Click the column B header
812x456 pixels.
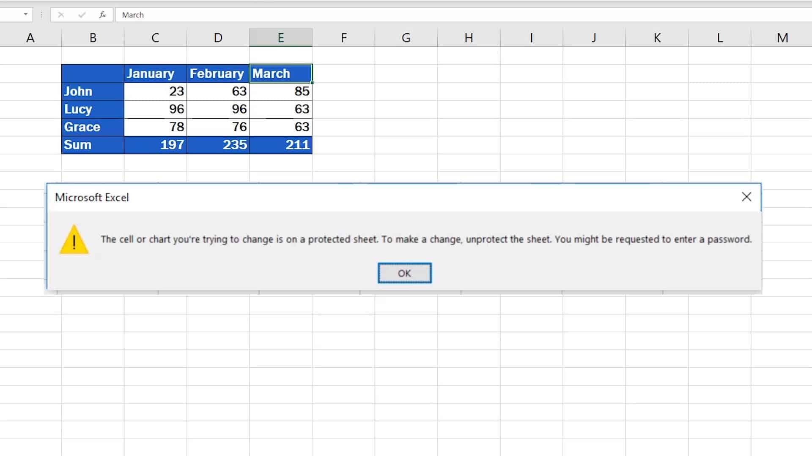tap(93, 37)
